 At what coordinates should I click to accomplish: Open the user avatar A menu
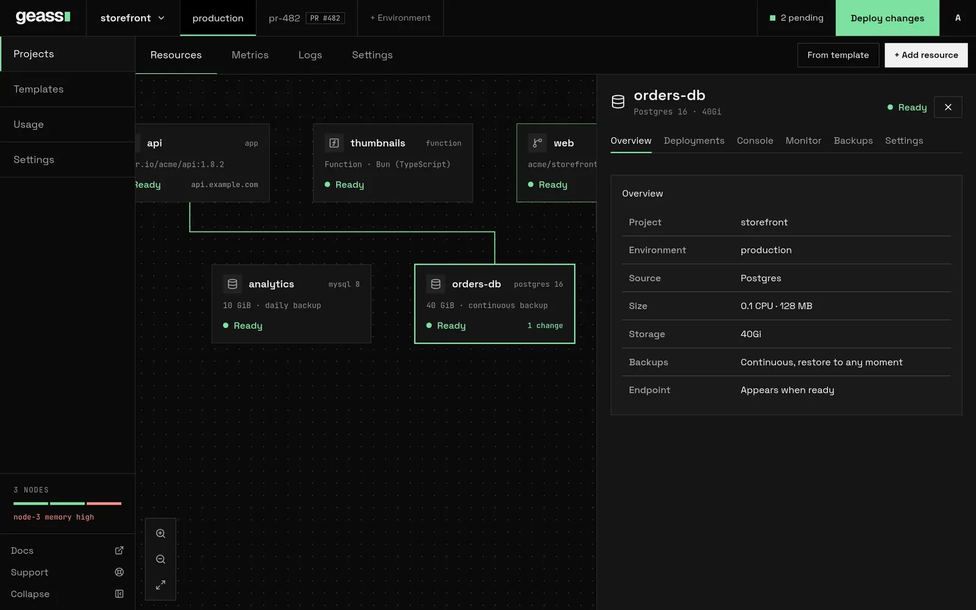958,18
